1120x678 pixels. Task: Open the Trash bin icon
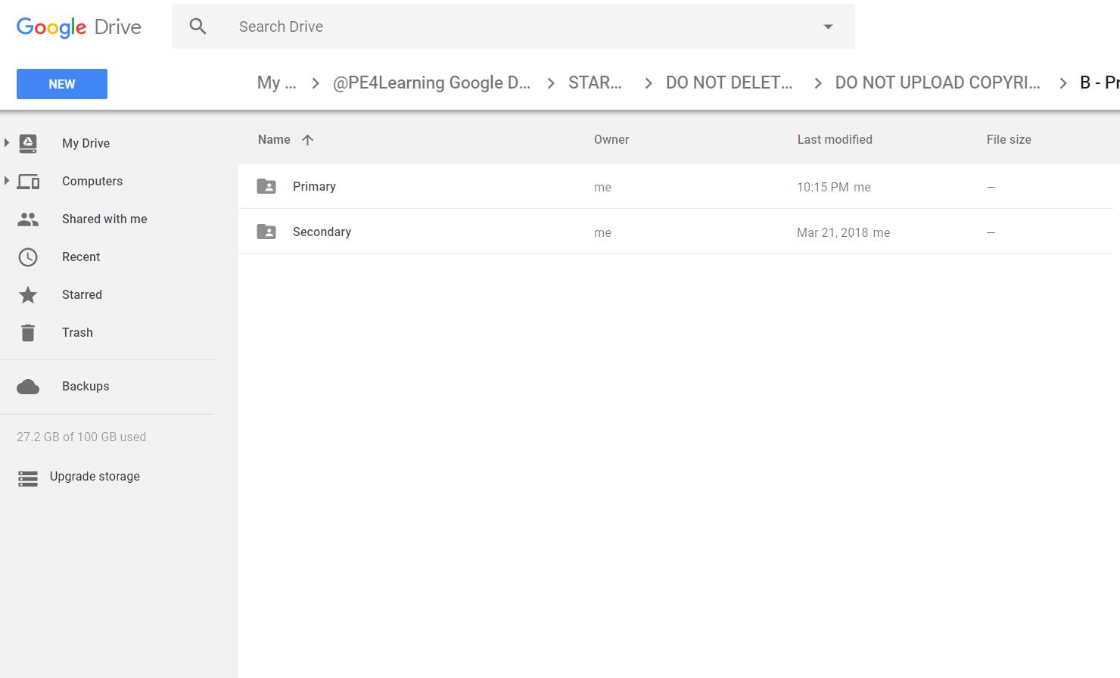[28, 333]
